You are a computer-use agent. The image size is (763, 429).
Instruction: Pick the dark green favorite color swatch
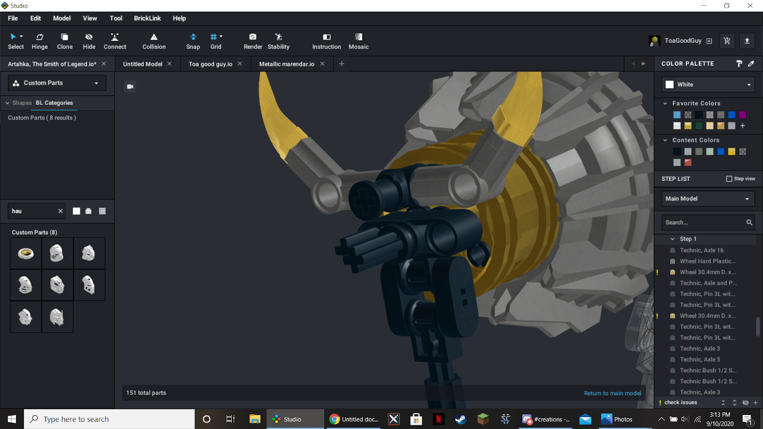699,126
